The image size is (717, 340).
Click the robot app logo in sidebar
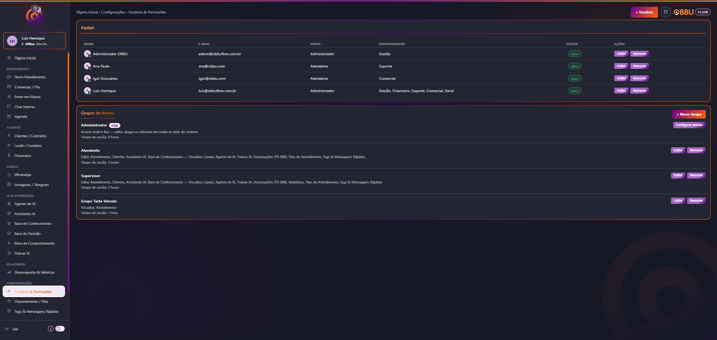[x=34, y=15]
